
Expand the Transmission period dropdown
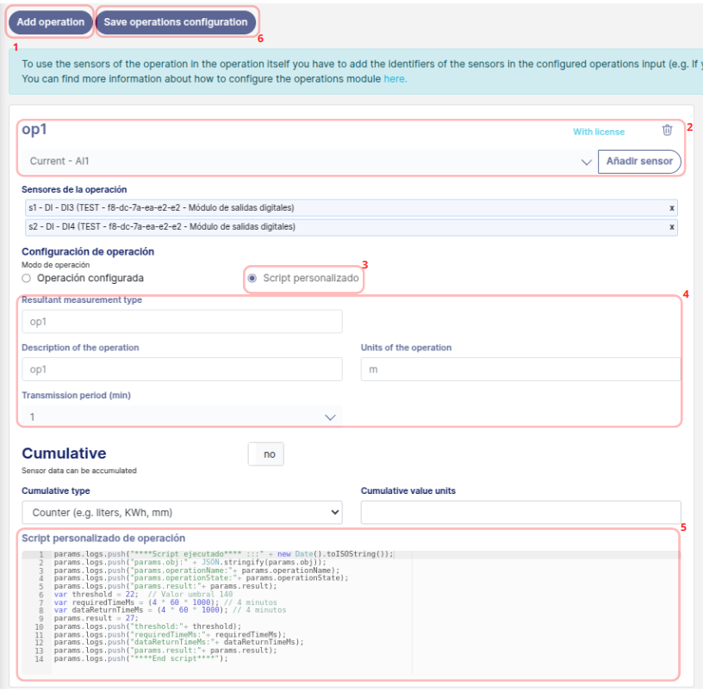pos(180,416)
